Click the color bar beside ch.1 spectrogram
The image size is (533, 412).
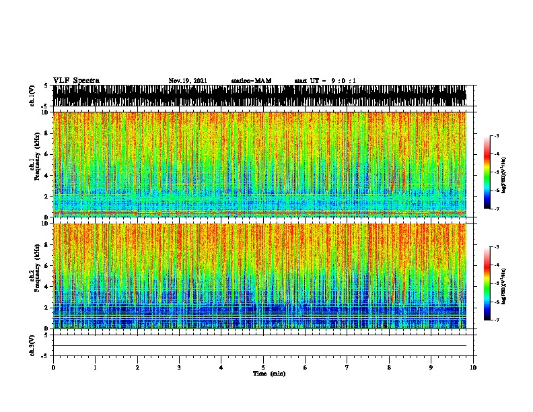487,172
